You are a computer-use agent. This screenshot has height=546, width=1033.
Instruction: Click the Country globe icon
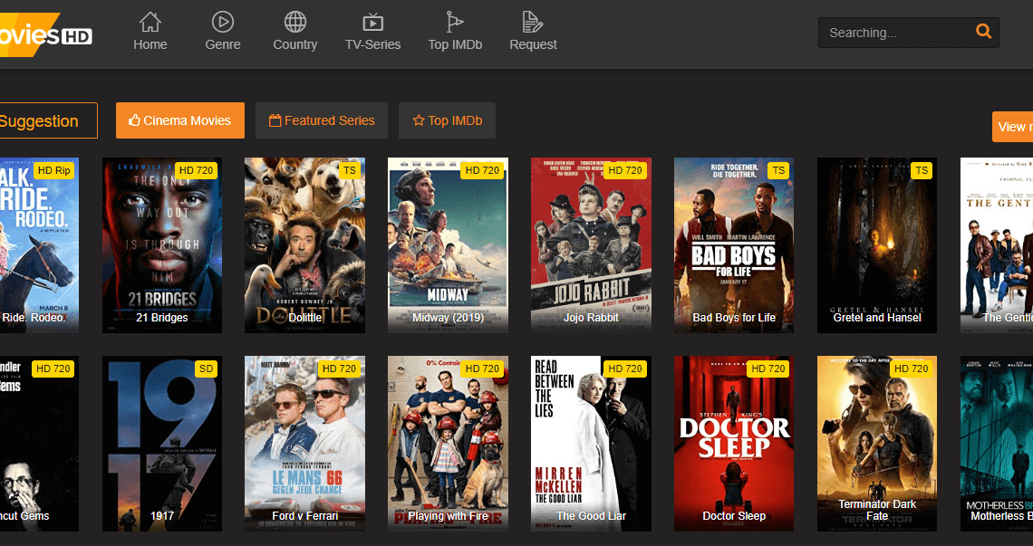click(x=295, y=23)
